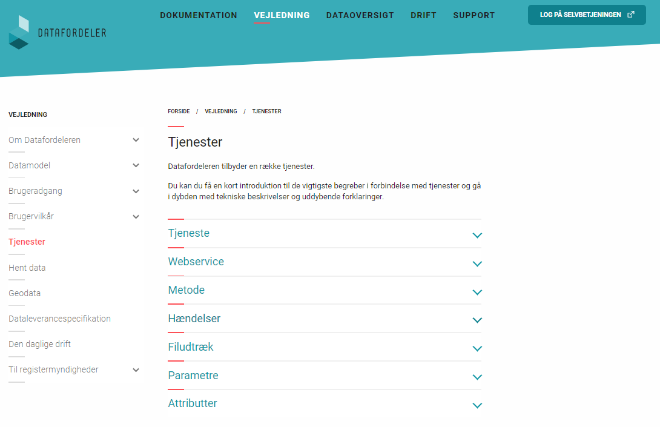Screen dimensions: 660x427
Task: Expand the Datamodel sidebar chevron
Action: click(136, 165)
